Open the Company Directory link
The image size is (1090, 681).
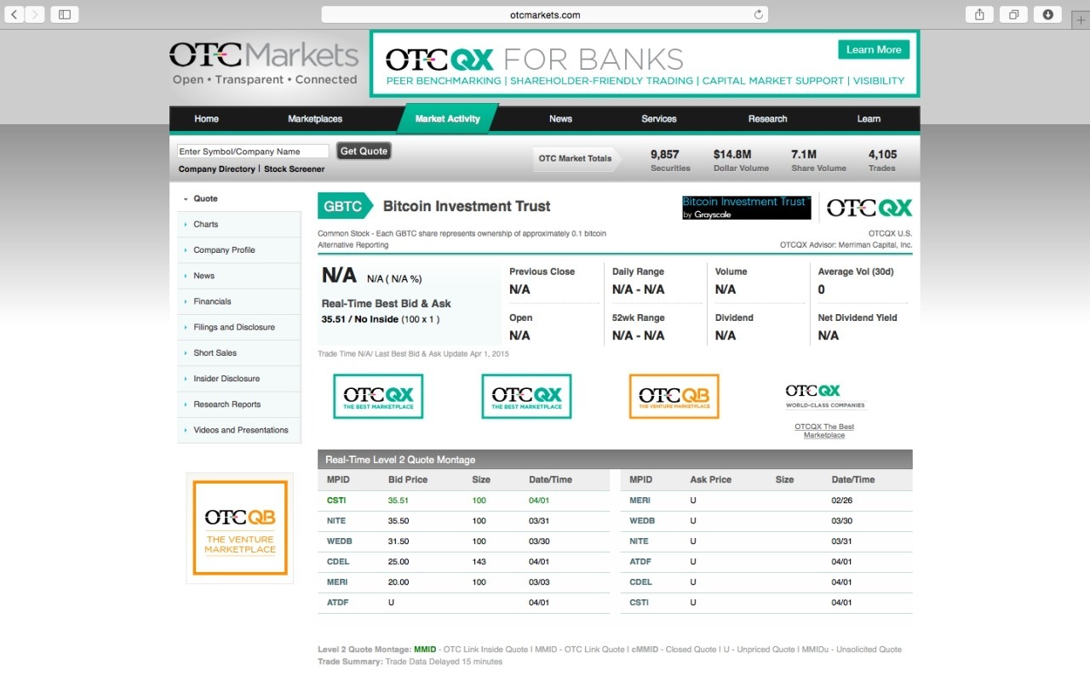coord(217,169)
